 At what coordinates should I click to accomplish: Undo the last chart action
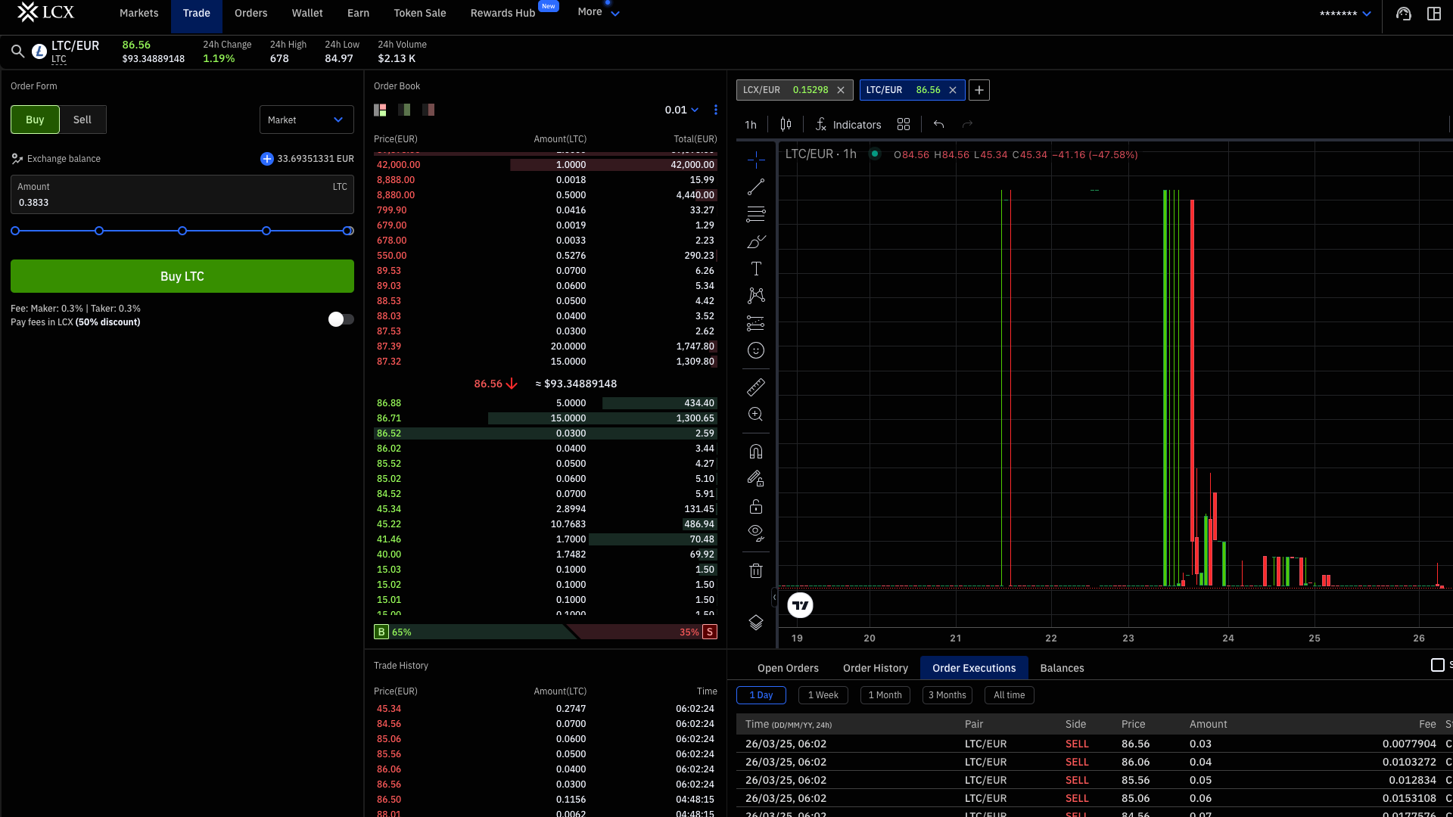(938, 124)
